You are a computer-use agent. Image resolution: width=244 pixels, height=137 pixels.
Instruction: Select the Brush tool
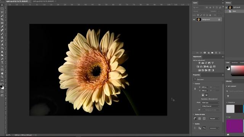pos(2,34)
